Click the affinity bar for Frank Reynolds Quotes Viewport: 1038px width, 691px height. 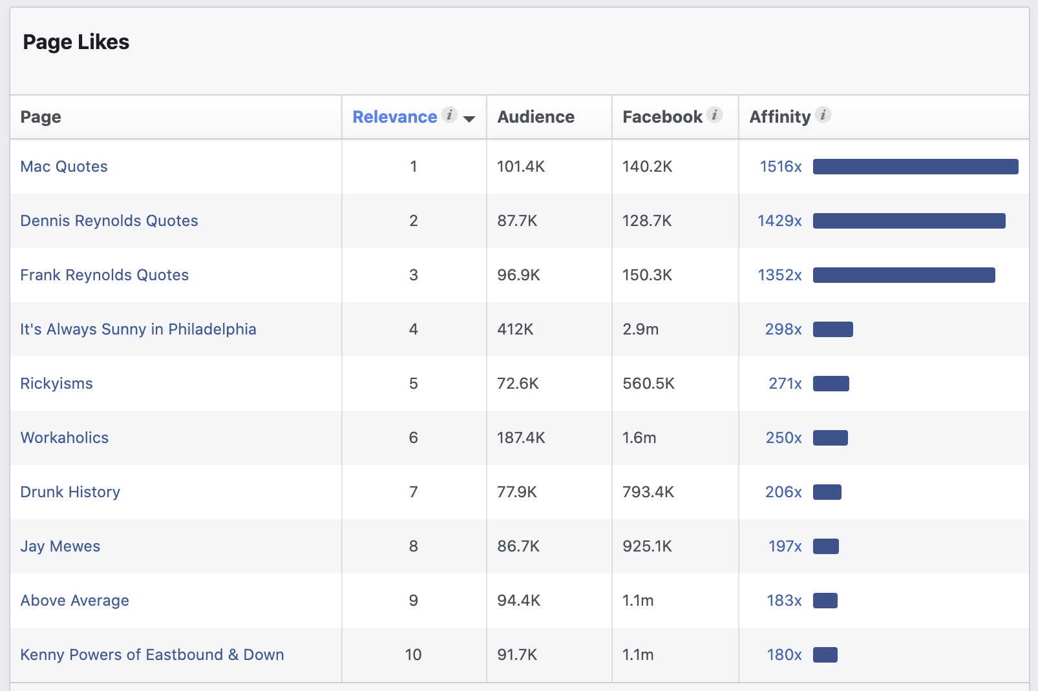coord(903,275)
